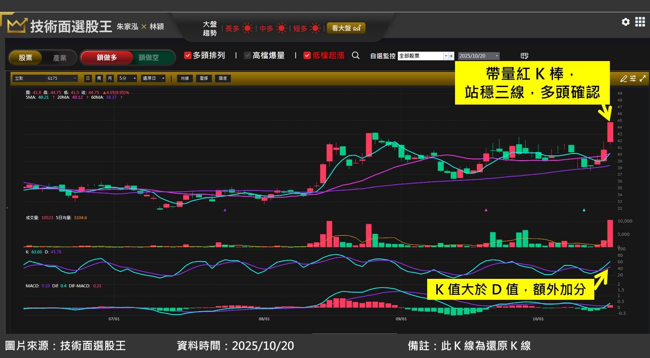Switch to 產業 mode
The height and width of the screenshot is (358, 650).
point(59,58)
